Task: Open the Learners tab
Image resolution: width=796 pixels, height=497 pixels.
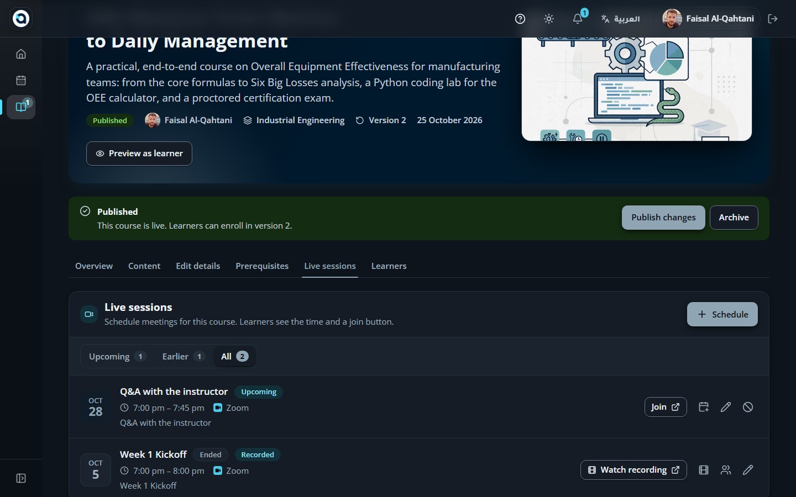Action: tap(389, 266)
